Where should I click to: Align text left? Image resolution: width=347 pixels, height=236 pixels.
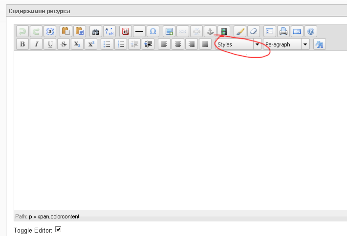click(x=164, y=44)
